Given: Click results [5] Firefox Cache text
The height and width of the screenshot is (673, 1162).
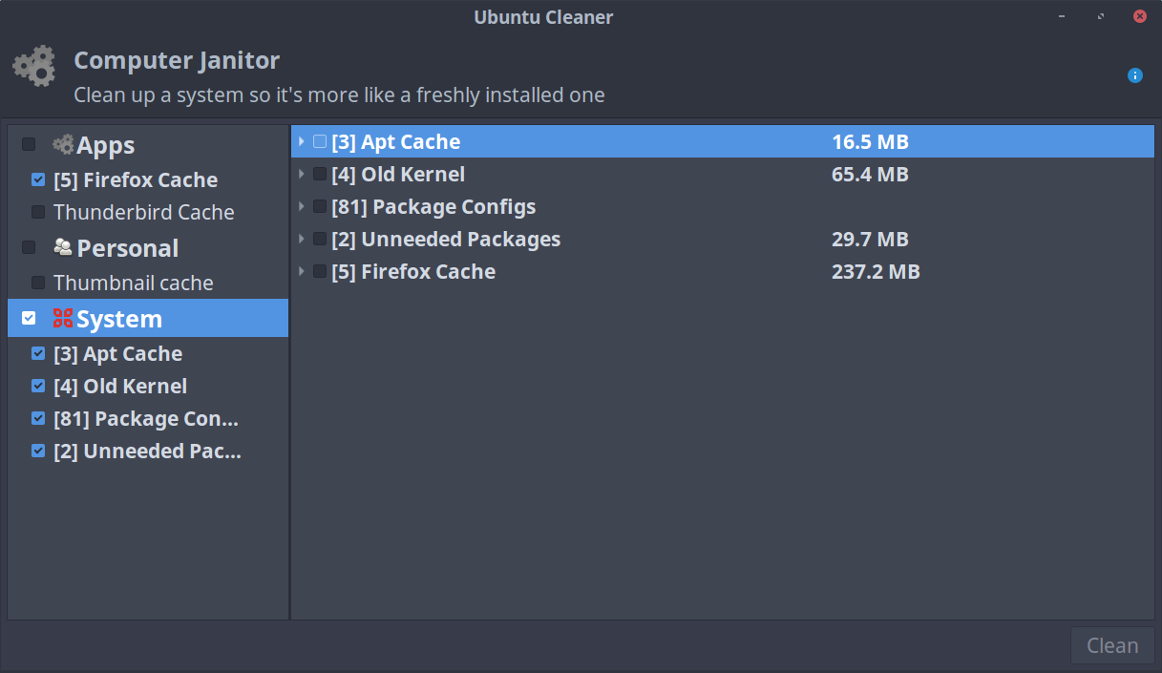Looking at the screenshot, I should [413, 271].
